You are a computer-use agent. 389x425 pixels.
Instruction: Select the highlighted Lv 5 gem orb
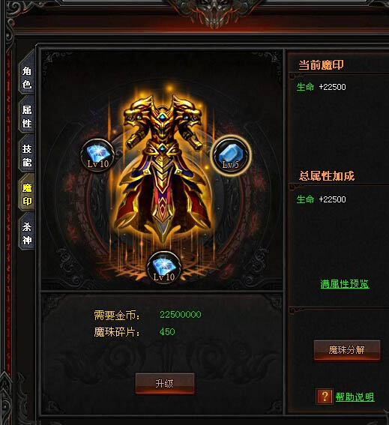coord(231,155)
